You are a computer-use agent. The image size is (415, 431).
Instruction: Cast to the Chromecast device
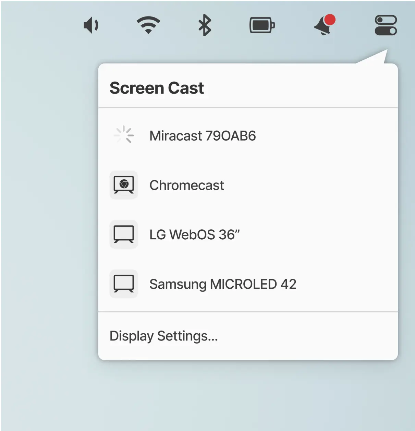click(186, 185)
